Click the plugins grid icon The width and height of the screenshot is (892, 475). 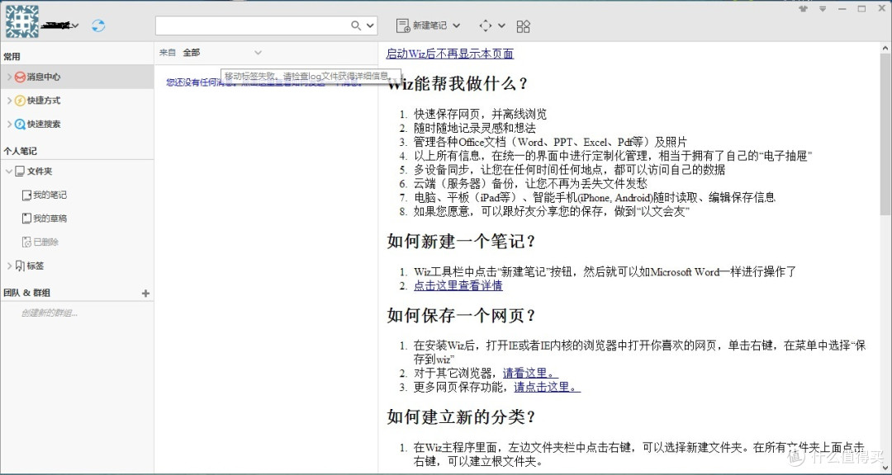(524, 26)
